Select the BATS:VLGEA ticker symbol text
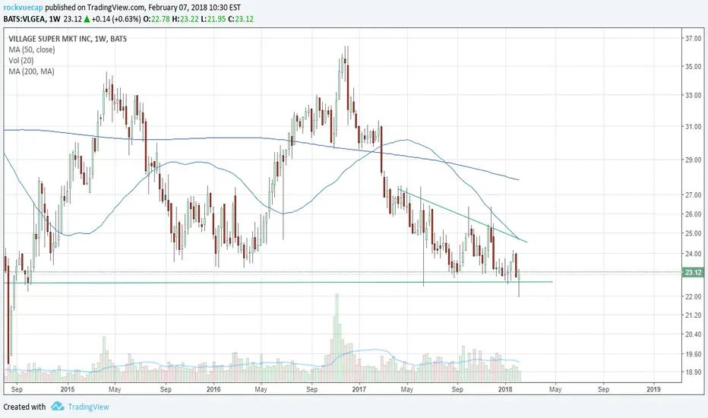 (x=24, y=19)
